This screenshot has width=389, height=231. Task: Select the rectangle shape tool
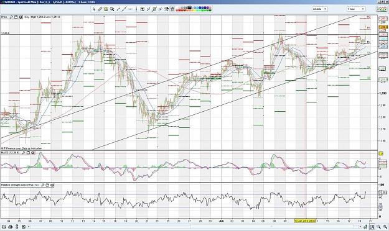click(x=154, y=9)
